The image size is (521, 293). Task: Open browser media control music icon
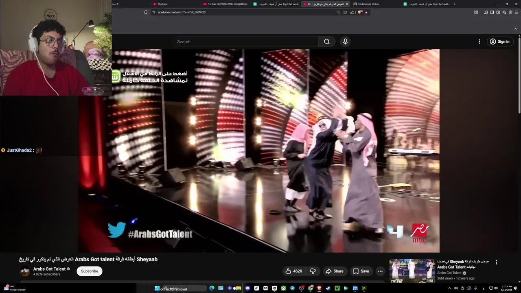(486, 12)
